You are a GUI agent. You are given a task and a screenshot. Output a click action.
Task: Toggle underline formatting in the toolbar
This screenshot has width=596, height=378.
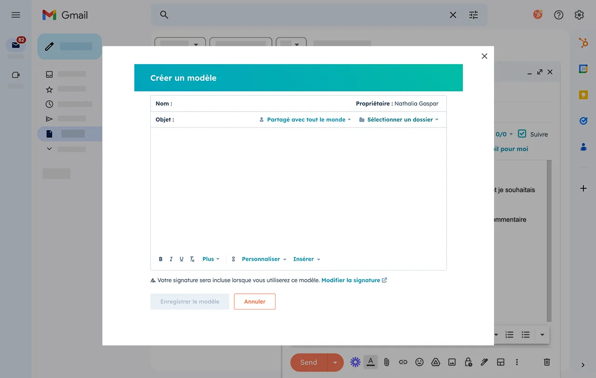tap(182, 259)
